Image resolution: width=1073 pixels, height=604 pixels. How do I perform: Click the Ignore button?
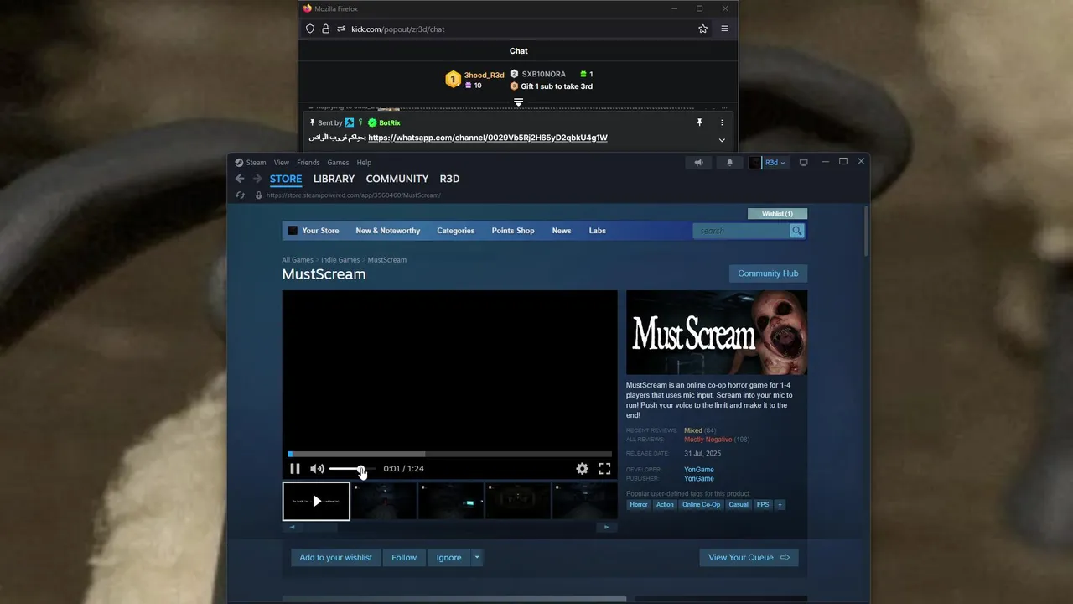448,557
